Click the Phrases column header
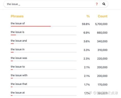 pyautogui.click(x=17, y=16)
